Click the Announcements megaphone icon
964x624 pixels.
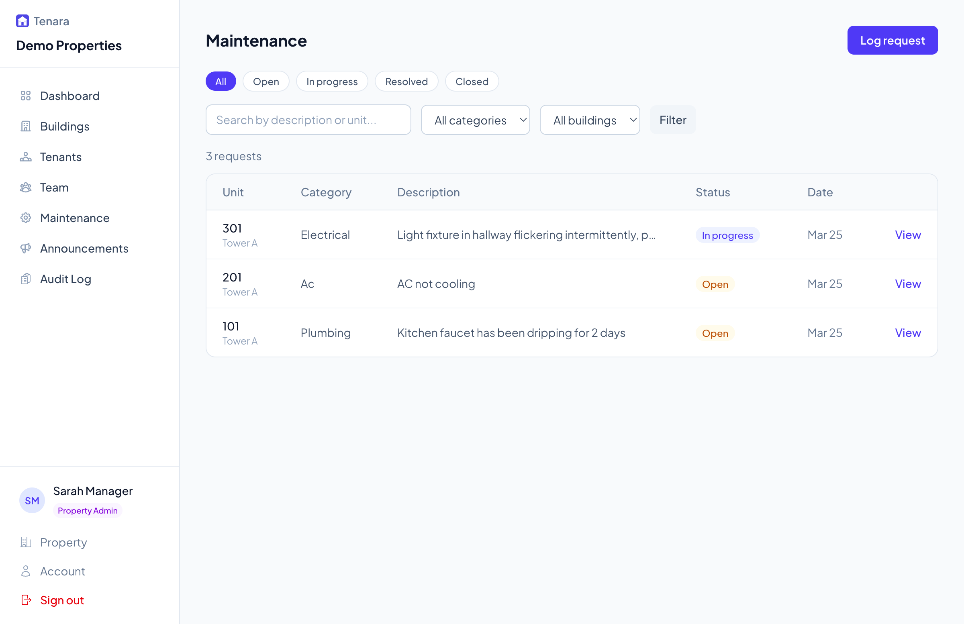pyautogui.click(x=26, y=248)
